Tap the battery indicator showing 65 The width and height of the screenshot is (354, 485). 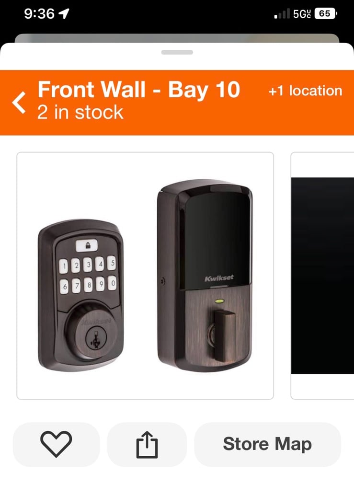pyautogui.click(x=325, y=13)
